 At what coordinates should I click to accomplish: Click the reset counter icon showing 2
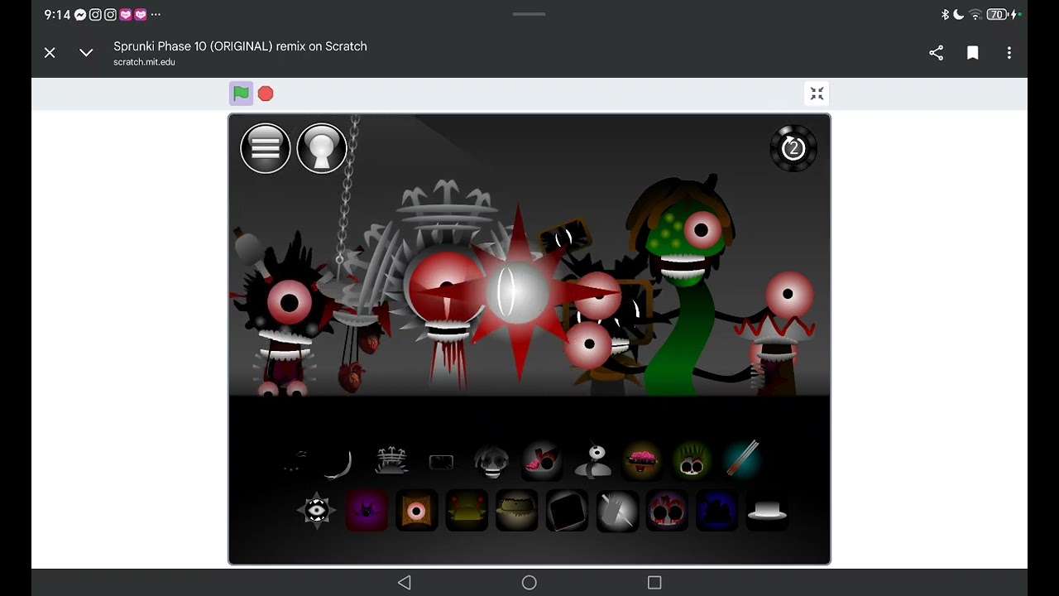click(793, 148)
